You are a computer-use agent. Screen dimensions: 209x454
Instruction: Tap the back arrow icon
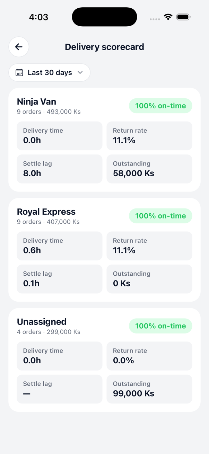(19, 47)
